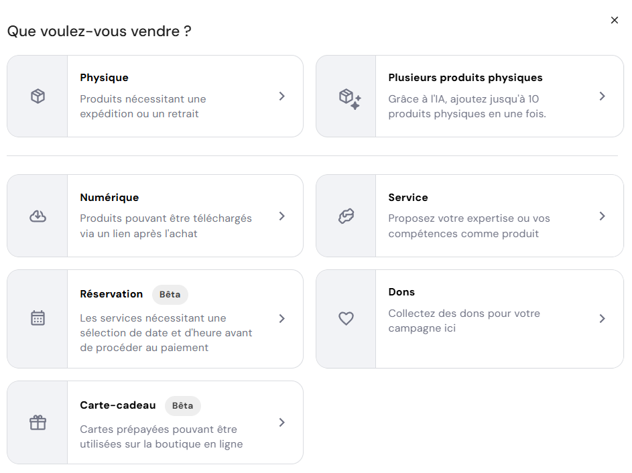Open Réservation using its right arrow
632x473 pixels.
tap(282, 319)
